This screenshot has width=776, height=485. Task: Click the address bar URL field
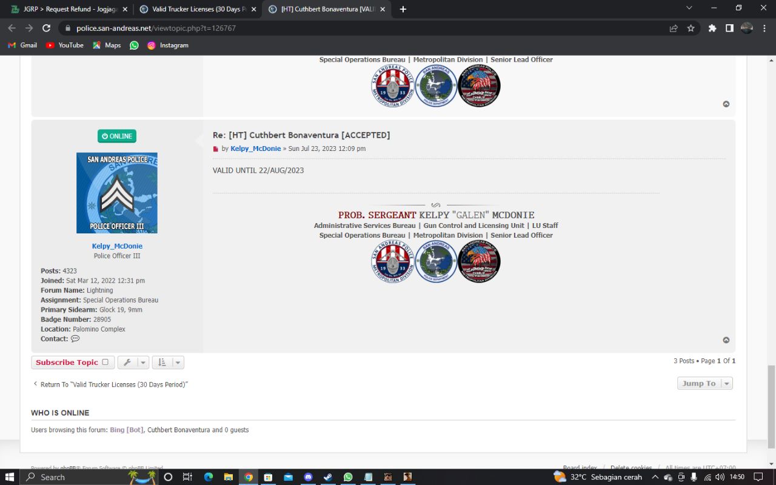(364, 28)
